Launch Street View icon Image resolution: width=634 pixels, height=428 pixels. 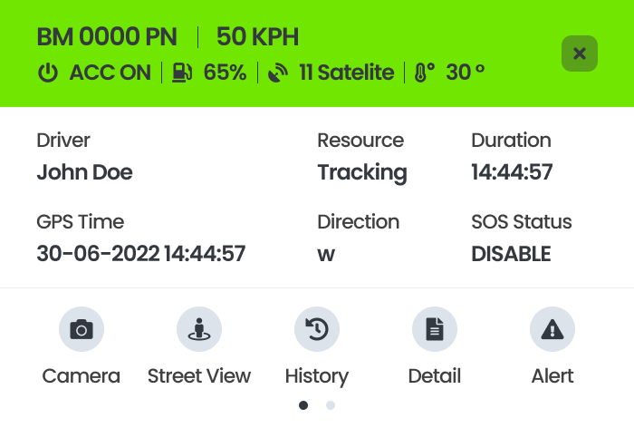click(x=199, y=330)
